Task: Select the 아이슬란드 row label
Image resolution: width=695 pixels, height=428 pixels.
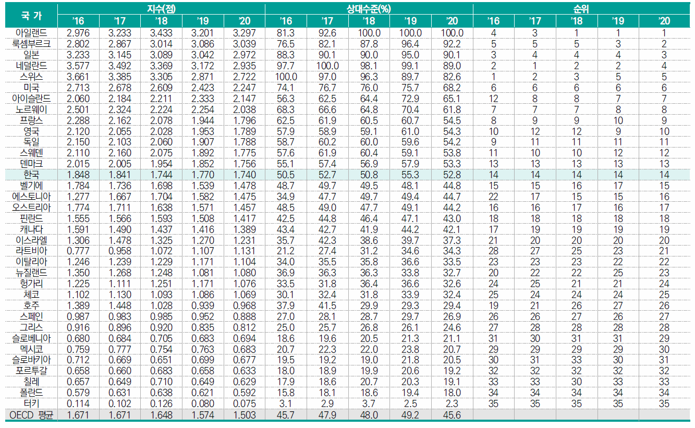Action: tap(31, 98)
